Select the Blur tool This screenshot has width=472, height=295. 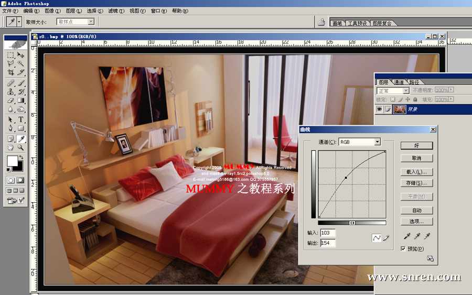pyautogui.click(x=11, y=109)
